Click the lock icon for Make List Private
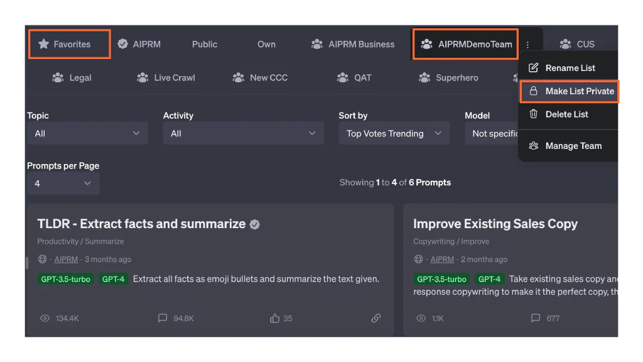This screenshot has height=362, width=643. 534,90
